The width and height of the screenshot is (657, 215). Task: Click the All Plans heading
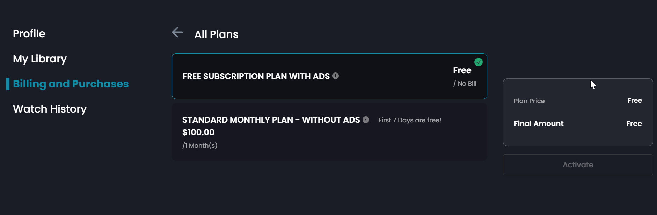[216, 34]
